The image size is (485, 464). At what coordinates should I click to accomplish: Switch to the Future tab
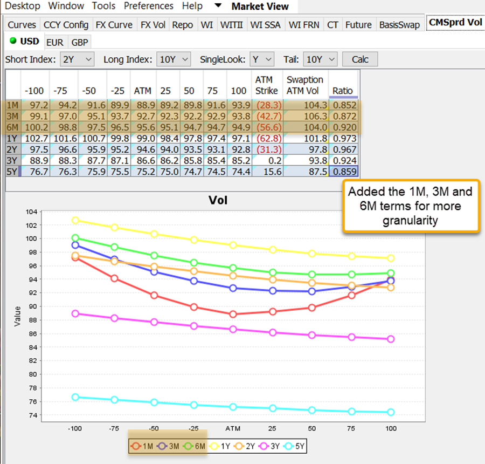pos(358,25)
